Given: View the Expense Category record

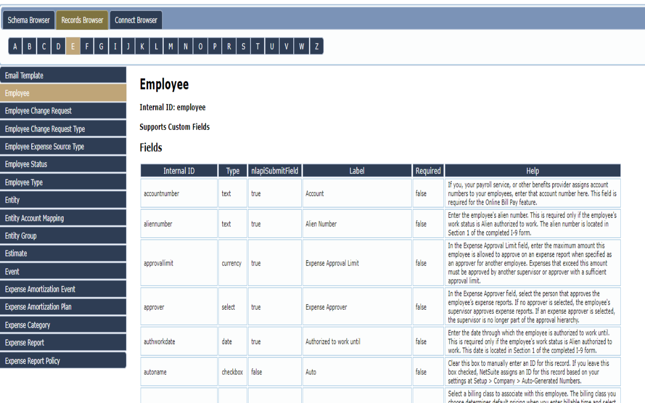Looking at the screenshot, I should pos(63,324).
